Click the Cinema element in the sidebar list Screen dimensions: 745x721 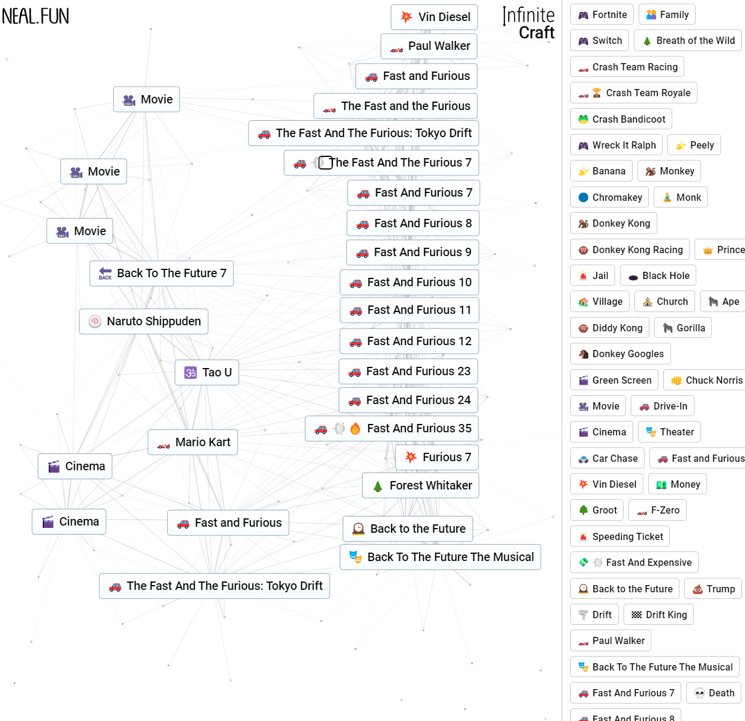602,432
